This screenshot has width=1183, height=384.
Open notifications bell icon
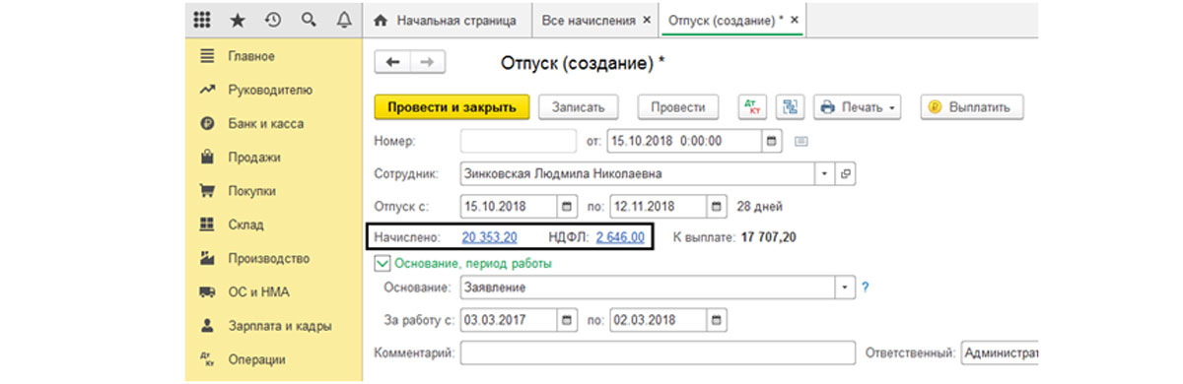pyautogui.click(x=344, y=20)
